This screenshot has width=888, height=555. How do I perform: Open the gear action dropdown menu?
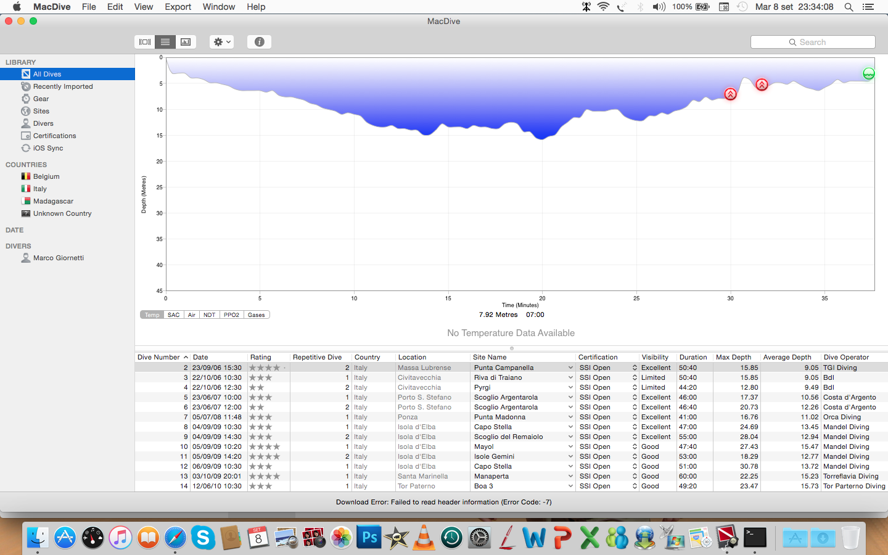coord(221,42)
